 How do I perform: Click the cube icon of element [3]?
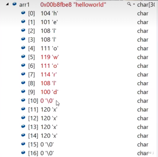(23, 39)
